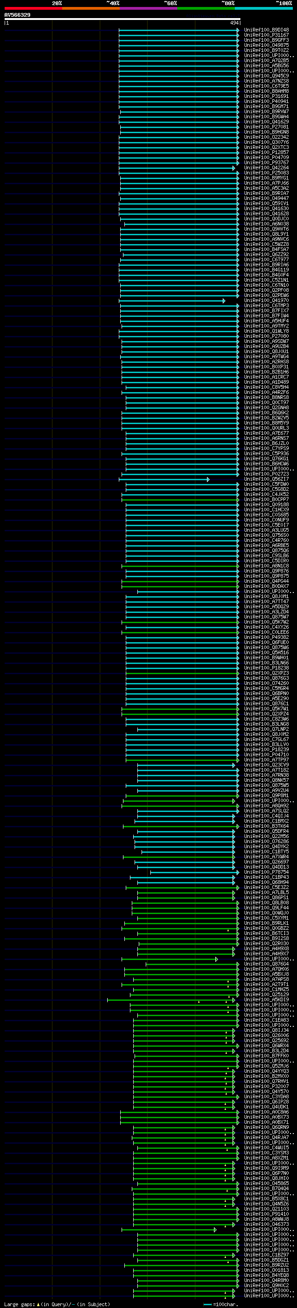This screenshot has width=297, height=1308.
Task: Select hit label UniRef100_Q9I9M9
Action: click(266, 1168)
